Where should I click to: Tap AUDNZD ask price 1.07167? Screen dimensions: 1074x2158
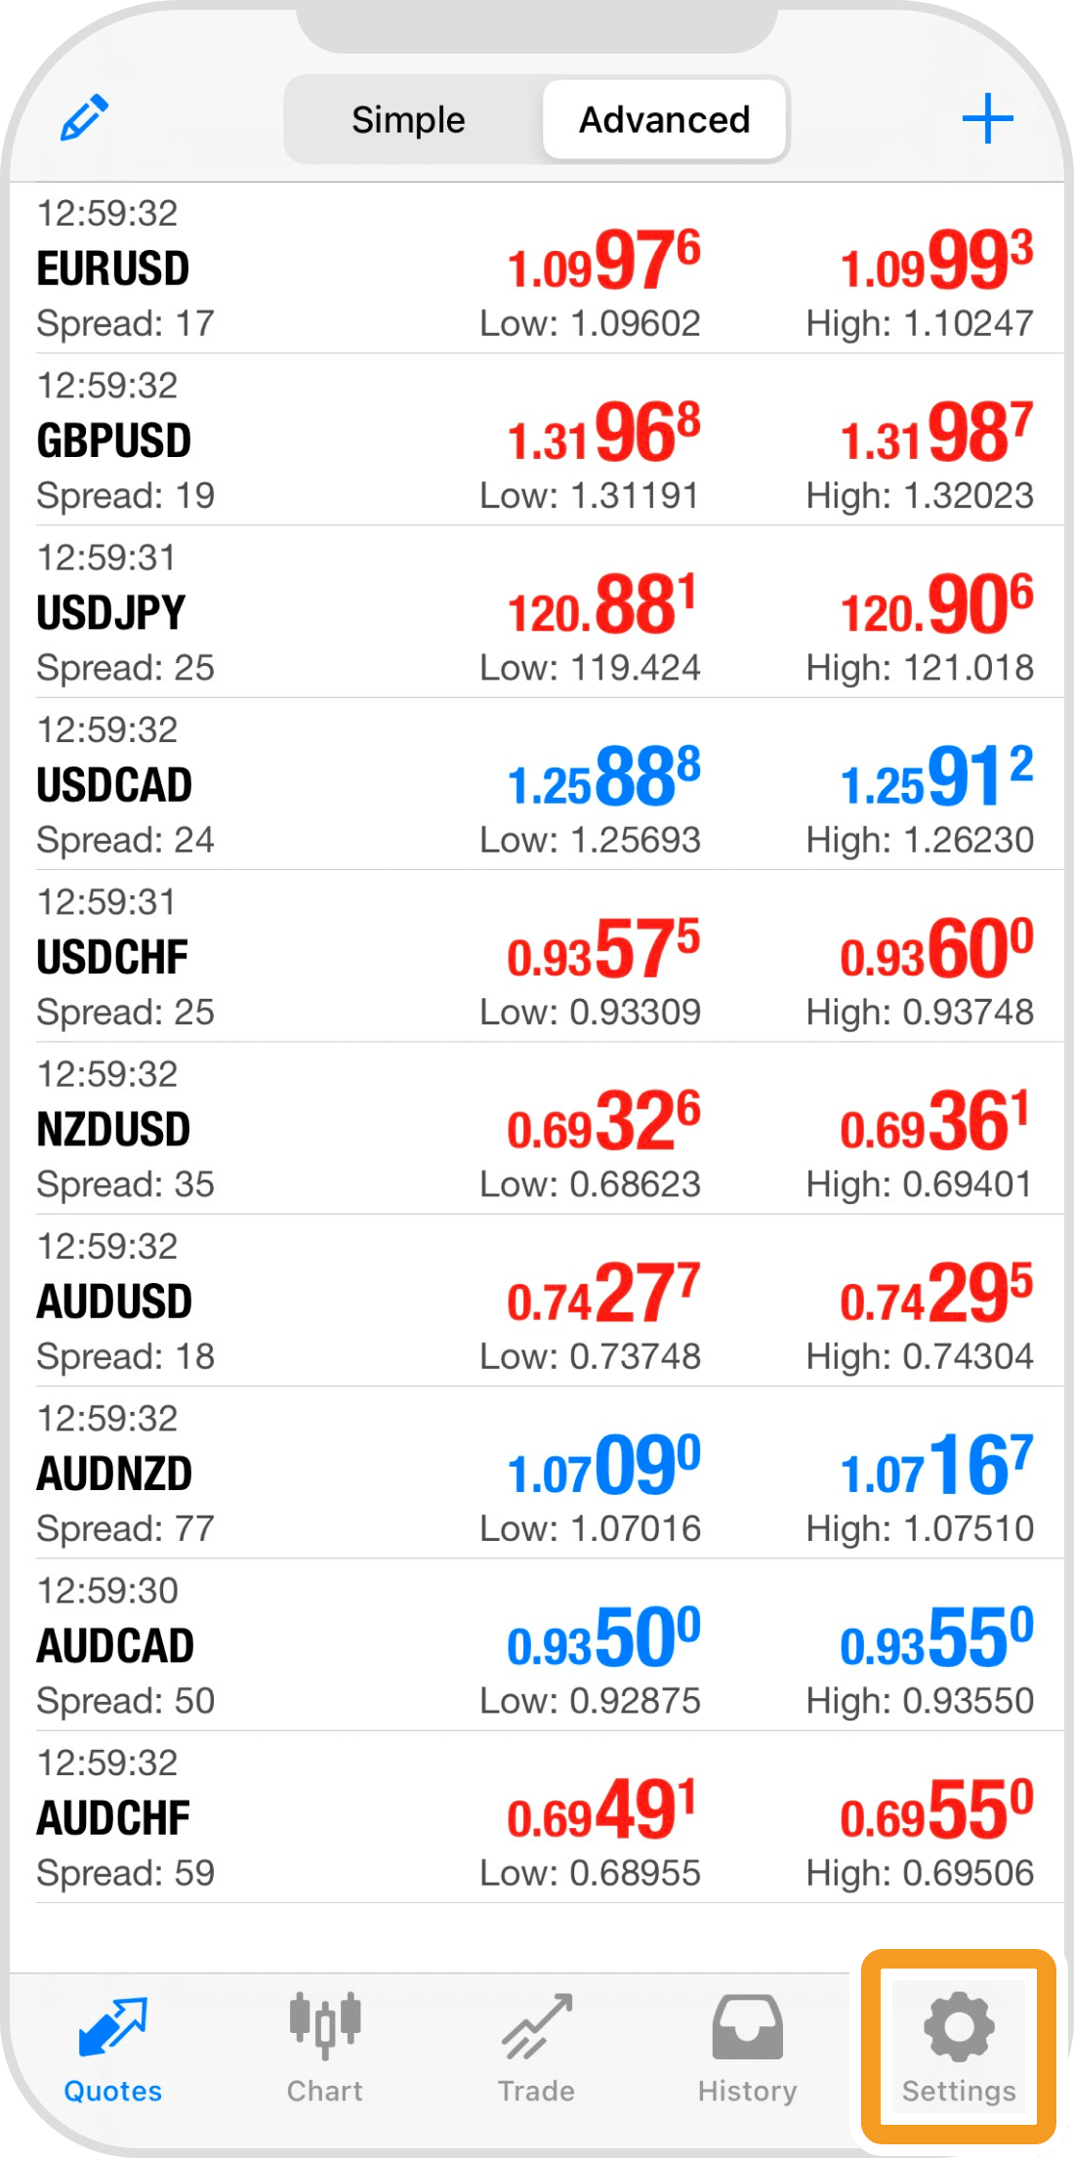pos(936,1467)
